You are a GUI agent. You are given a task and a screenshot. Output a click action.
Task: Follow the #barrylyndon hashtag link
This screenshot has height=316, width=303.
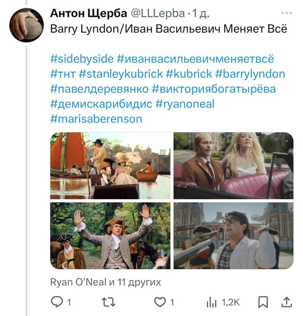click(x=250, y=74)
